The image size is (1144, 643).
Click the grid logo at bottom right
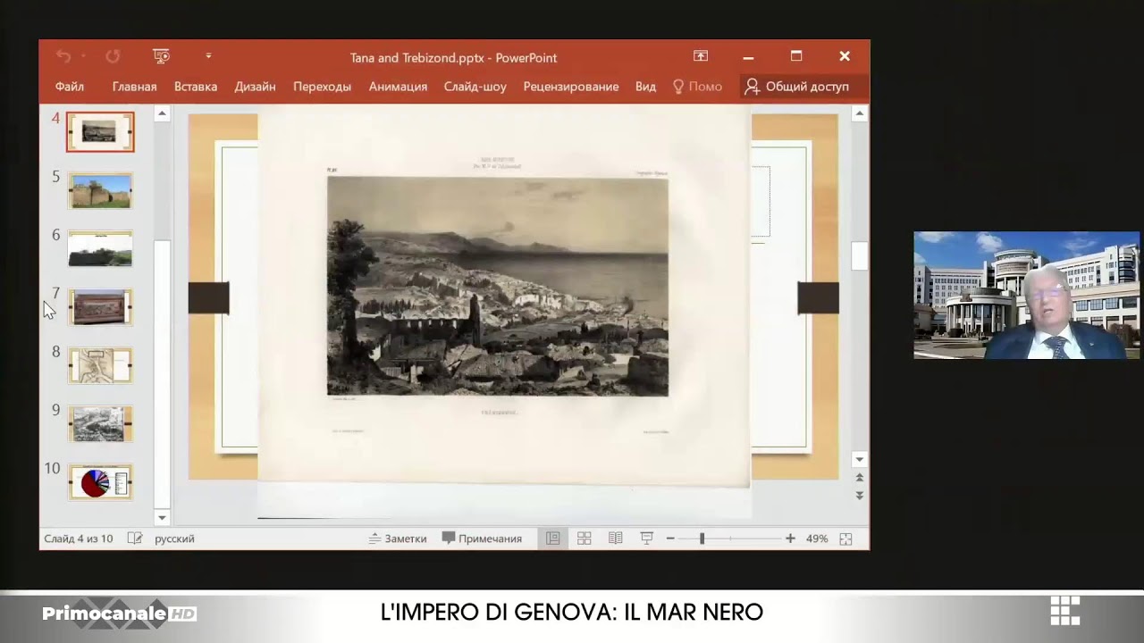[1065, 610]
